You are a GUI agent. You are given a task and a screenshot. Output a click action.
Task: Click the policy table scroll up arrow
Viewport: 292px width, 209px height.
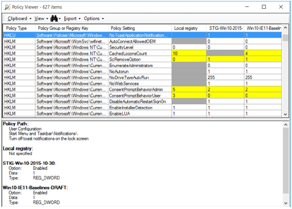(285, 28)
